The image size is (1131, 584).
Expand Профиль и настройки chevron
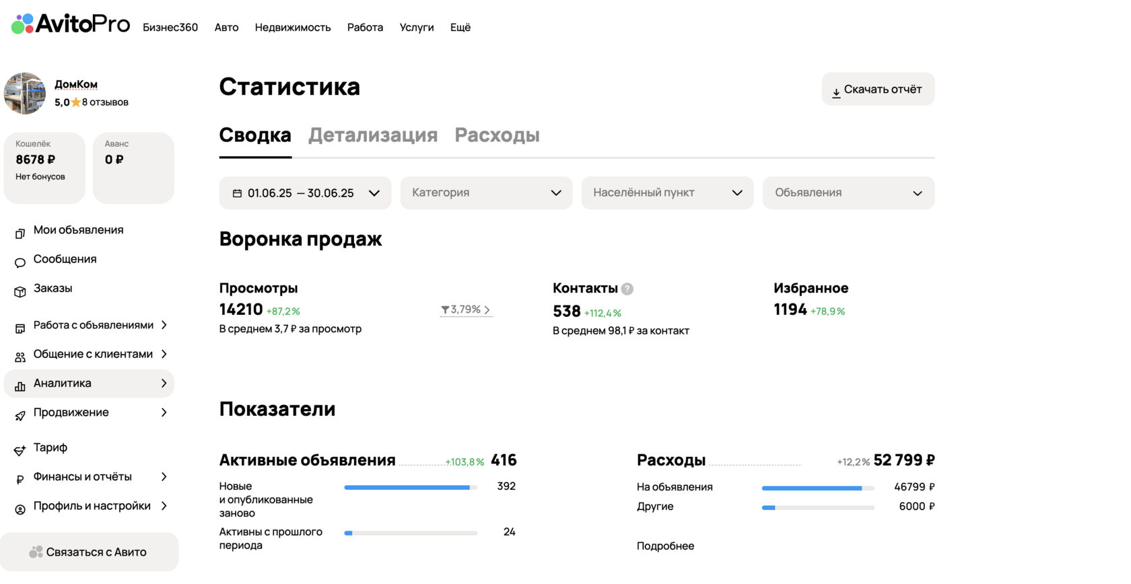164,506
